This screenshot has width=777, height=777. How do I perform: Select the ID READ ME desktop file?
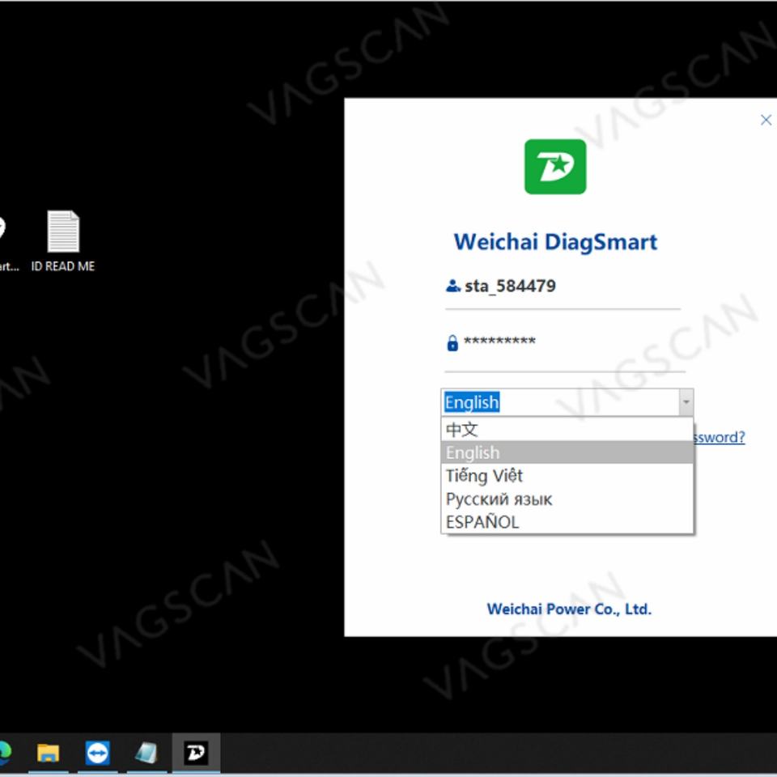[x=63, y=241]
